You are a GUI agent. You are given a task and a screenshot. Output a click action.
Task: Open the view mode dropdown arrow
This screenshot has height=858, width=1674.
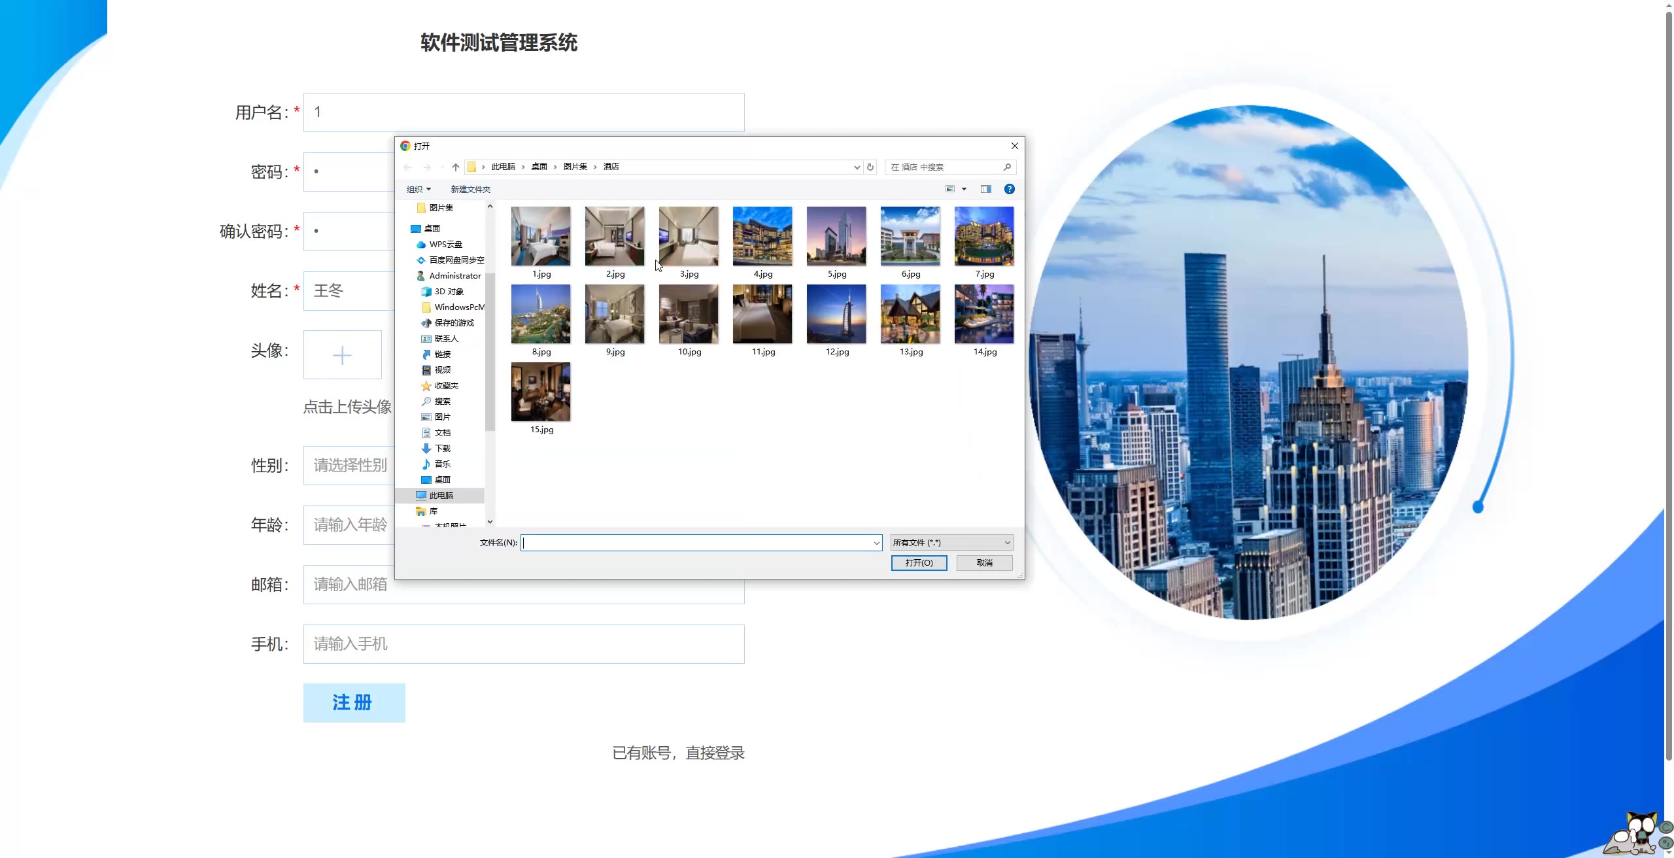click(964, 189)
